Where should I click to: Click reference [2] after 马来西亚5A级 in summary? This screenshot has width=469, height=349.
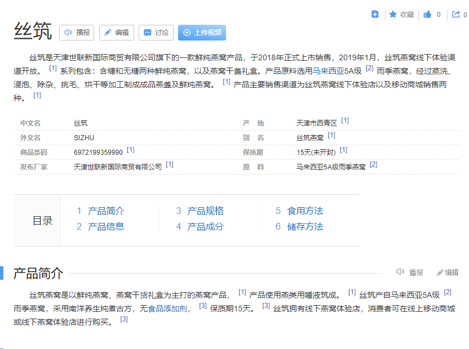pos(369,68)
